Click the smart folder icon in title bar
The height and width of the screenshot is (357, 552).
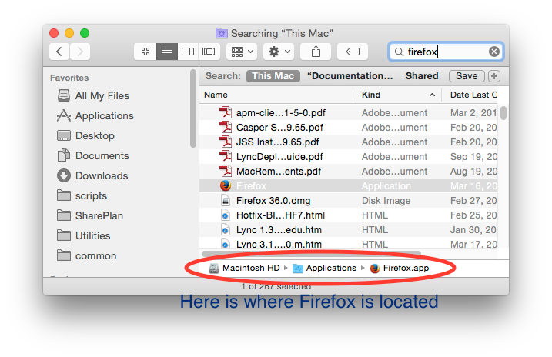[222, 33]
